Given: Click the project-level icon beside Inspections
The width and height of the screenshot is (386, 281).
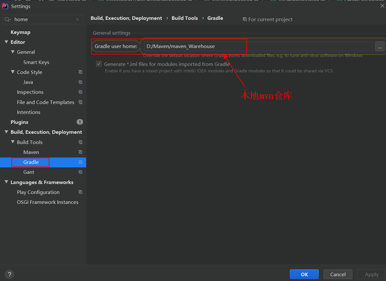Looking at the screenshot, I should (80, 92).
